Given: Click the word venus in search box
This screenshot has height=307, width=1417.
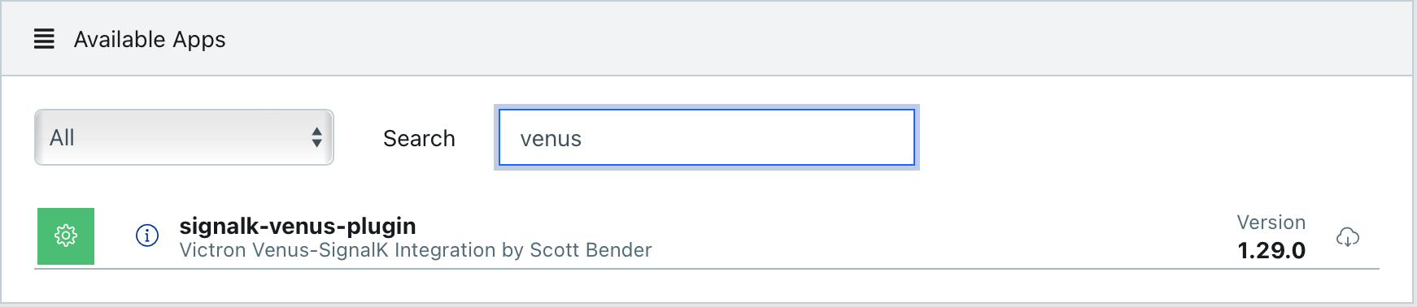Looking at the screenshot, I should click(x=551, y=139).
